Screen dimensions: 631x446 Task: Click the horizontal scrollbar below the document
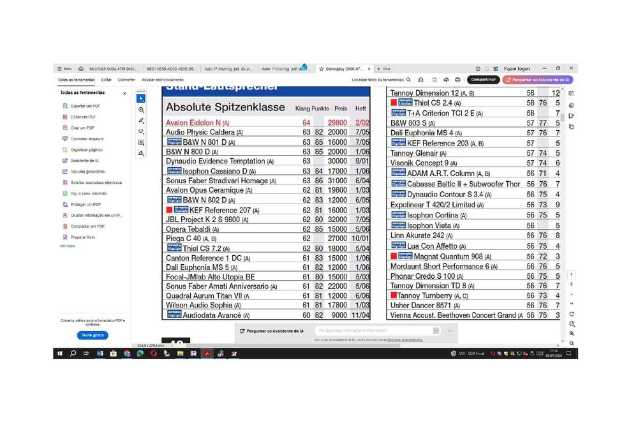click(x=293, y=345)
